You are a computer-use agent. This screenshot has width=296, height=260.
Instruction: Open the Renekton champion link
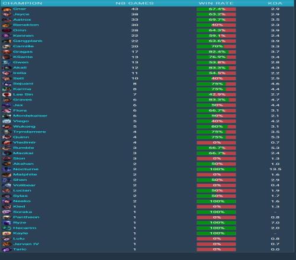26,25
